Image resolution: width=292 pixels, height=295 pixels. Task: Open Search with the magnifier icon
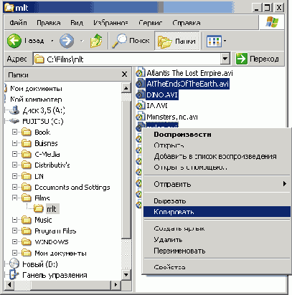pos(119,41)
